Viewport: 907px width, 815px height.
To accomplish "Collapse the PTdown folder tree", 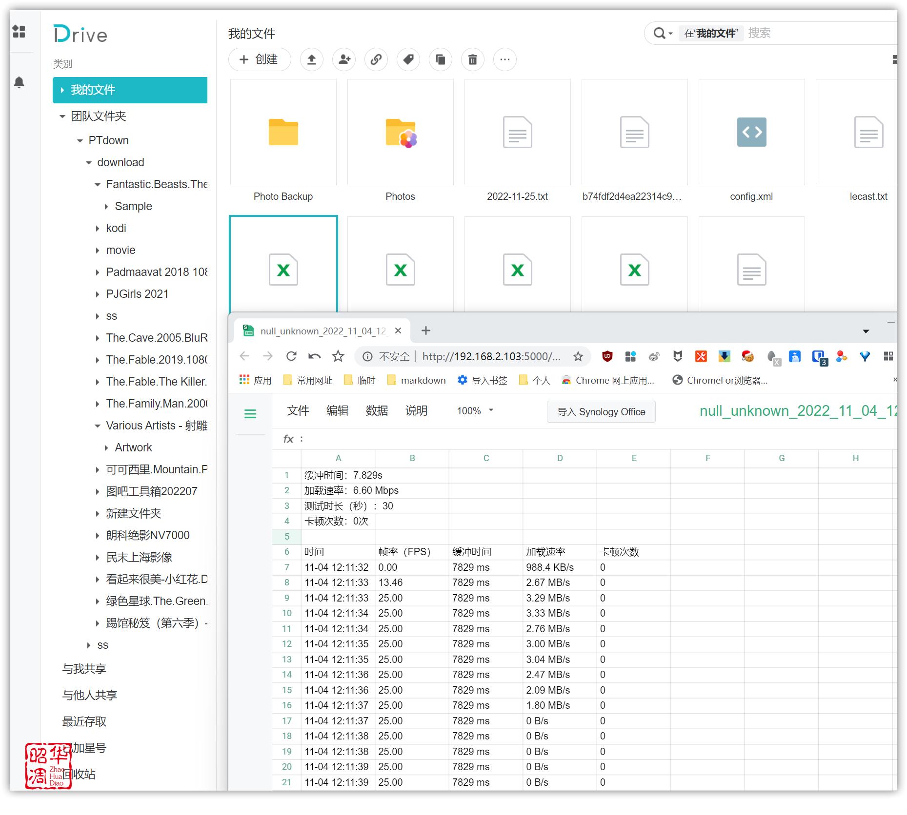I will tap(80, 141).
